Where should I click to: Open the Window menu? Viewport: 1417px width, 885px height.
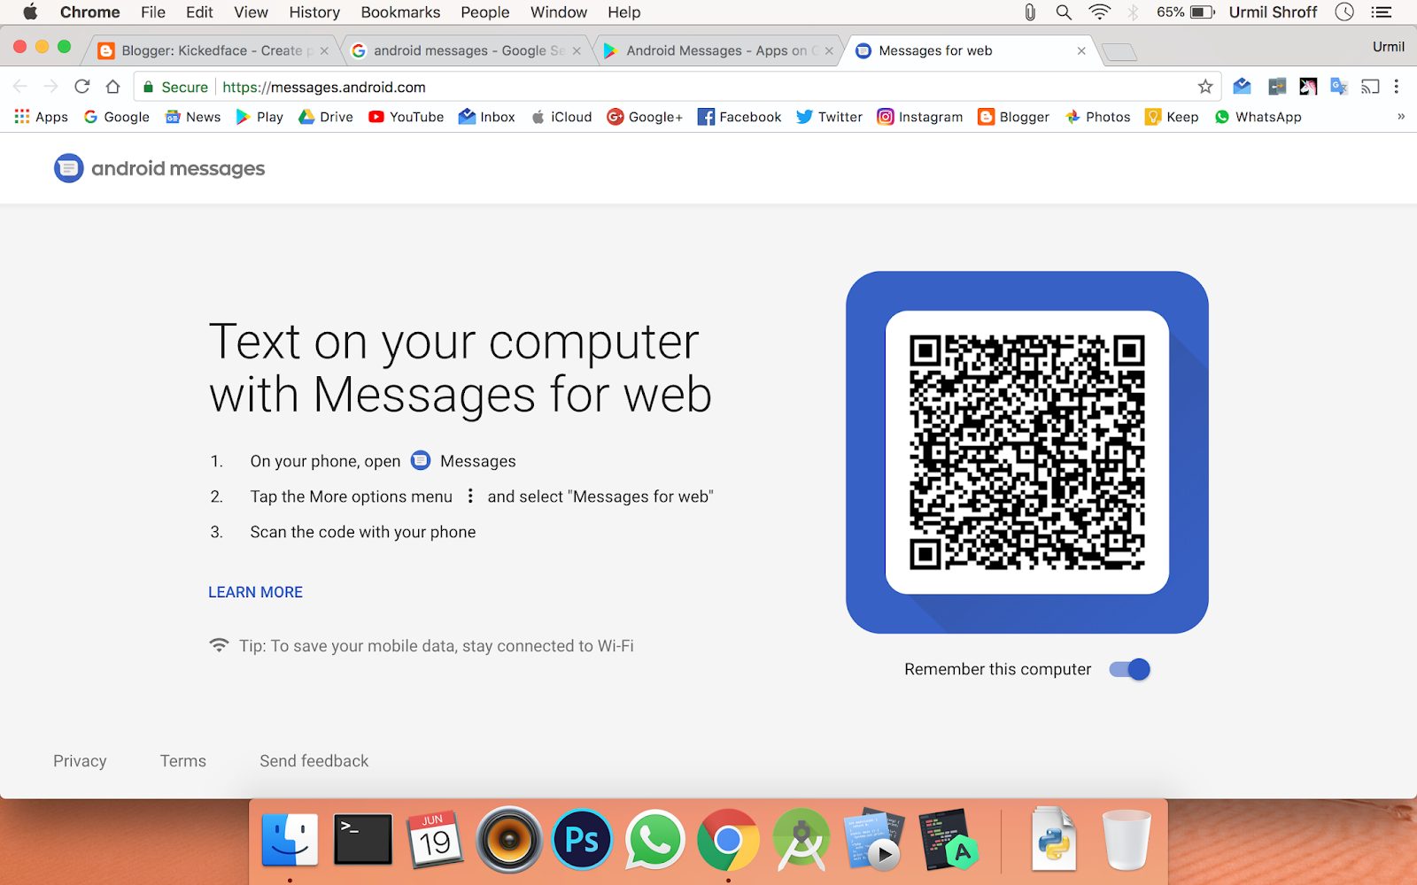559,12
